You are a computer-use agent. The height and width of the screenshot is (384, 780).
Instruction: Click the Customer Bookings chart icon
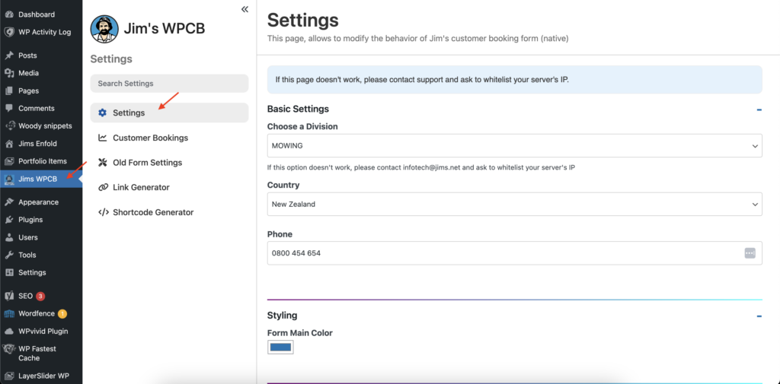tap(103, 138)
